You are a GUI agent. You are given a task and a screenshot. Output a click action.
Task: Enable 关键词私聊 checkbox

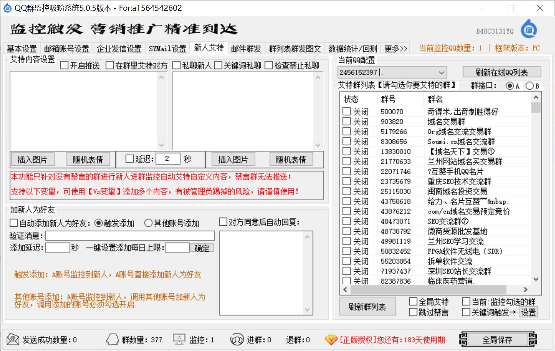pos(218,65)
